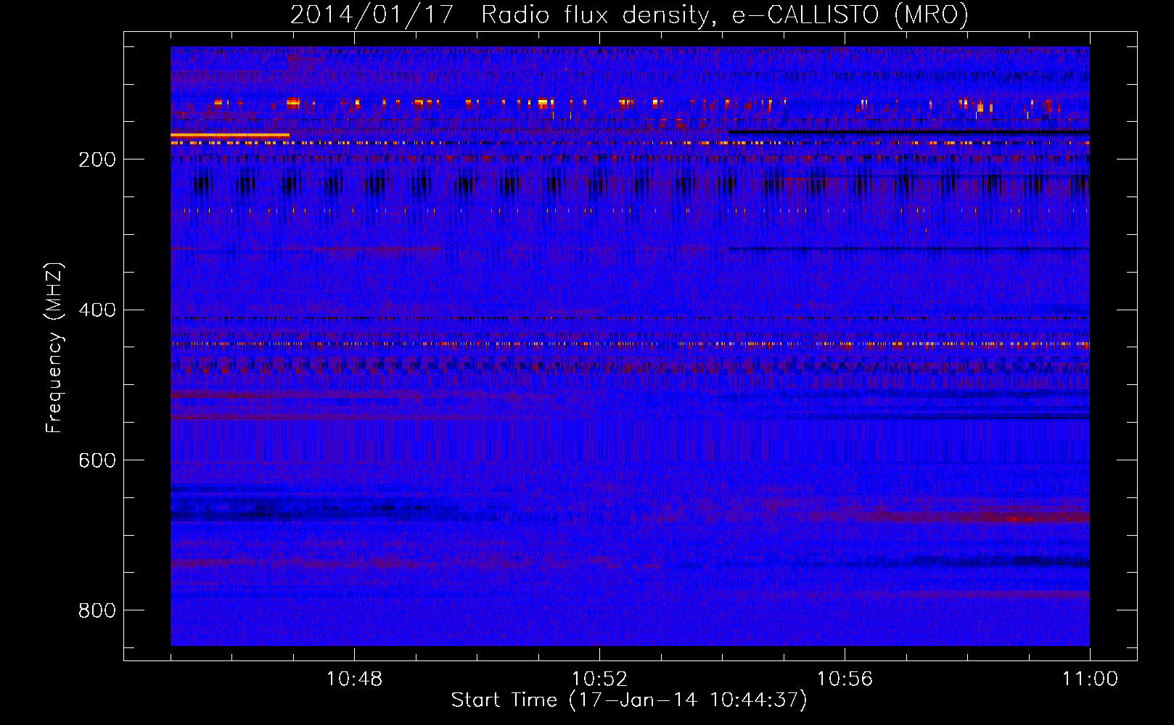This screenshot has height=725, width=1174.
Task: Click the '10:52' time tick label
Action: pos(599,679)
